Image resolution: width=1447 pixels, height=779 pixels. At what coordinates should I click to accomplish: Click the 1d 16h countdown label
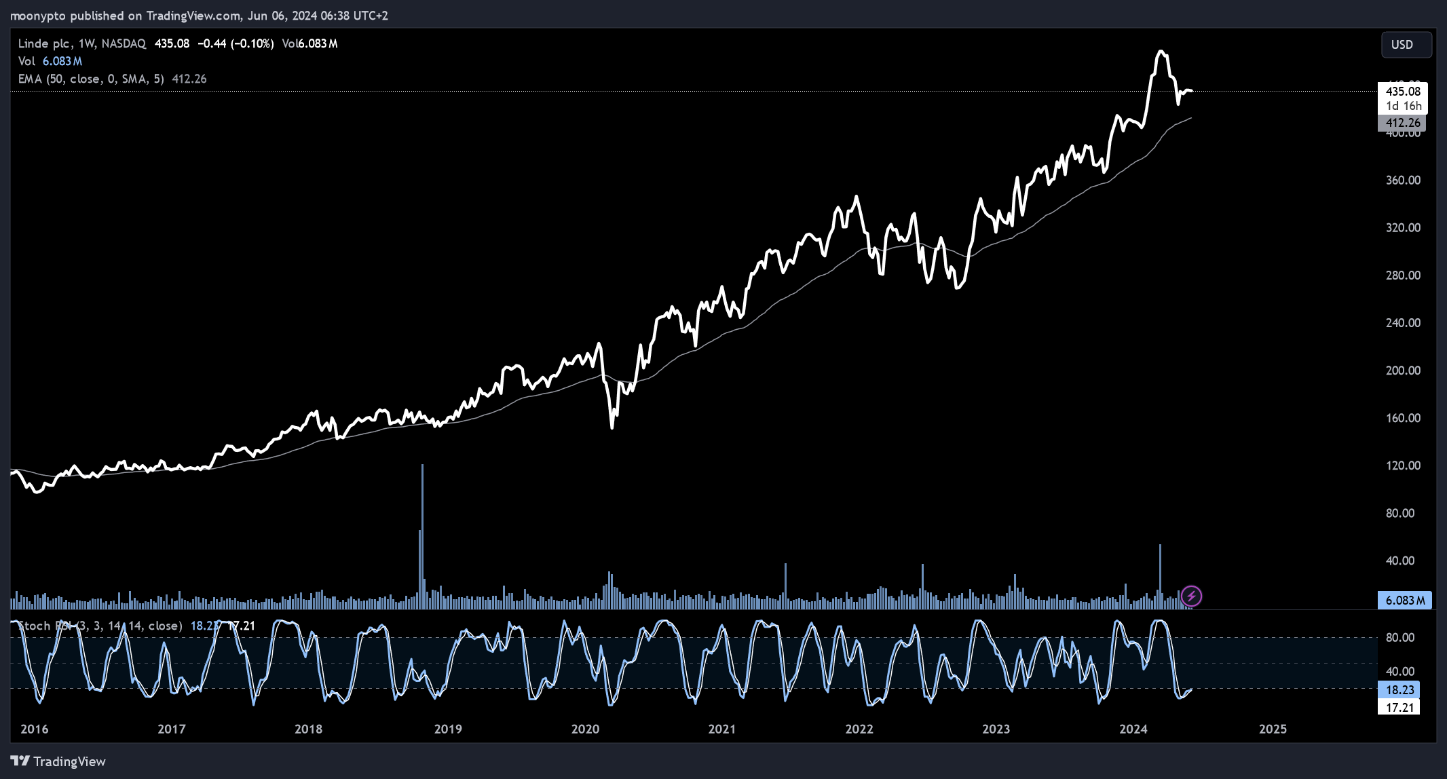click(1403, 106)
